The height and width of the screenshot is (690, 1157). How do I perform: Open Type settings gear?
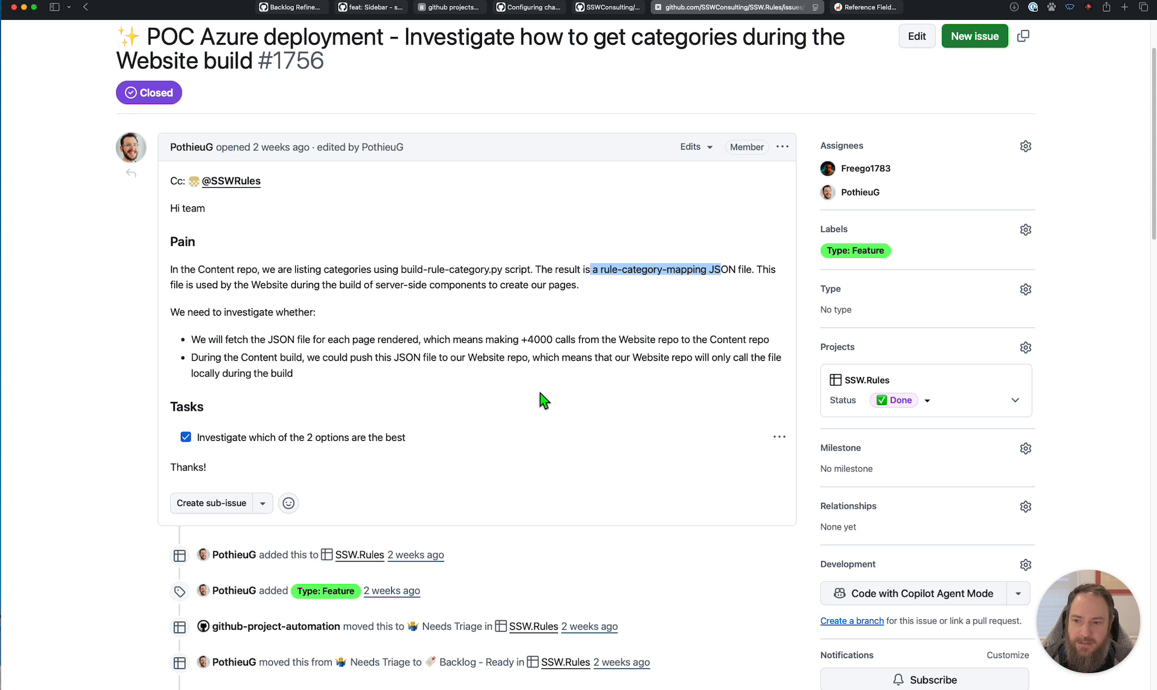(1025, 289)
